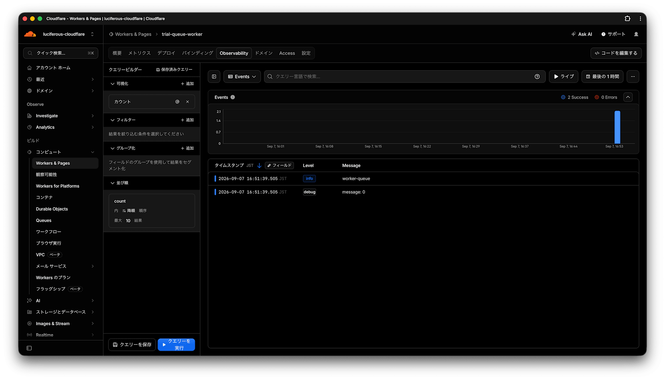
Task: Collapse the Events chart panel
Action: [628, 97]
